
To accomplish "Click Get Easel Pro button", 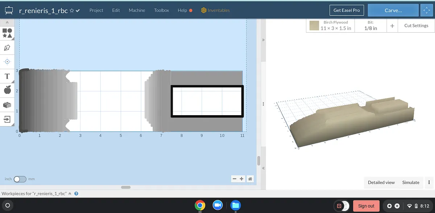I will [x=347, y=11].
